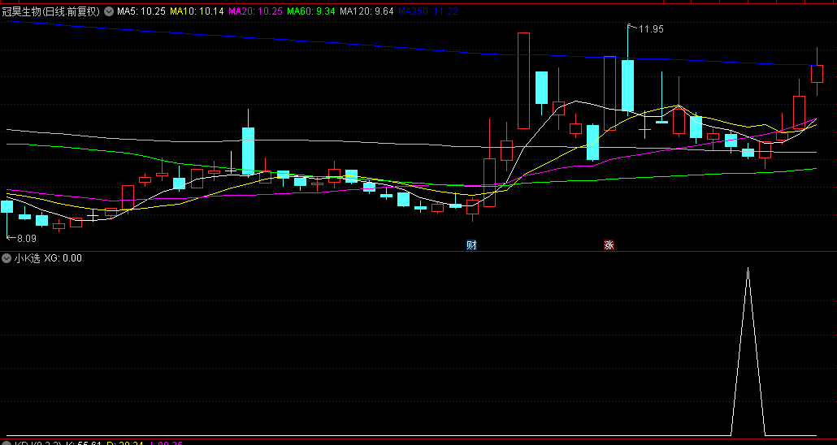837x445 pixels.
Task: Click the XG: 0.00 indicator value
Action: 63,258
